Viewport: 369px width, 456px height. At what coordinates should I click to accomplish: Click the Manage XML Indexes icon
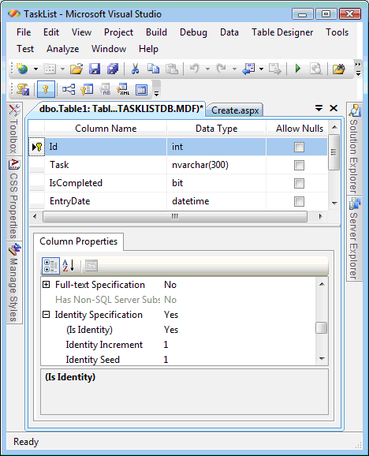click(x=123, y=89)
